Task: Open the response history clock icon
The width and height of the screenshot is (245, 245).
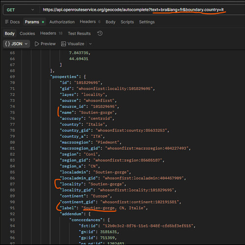Action: point(100,33)
